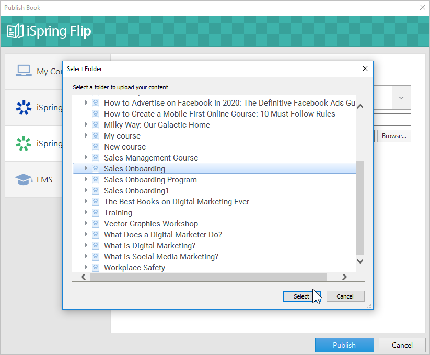
Task: Select the New course folder
Action: (125, 147)
